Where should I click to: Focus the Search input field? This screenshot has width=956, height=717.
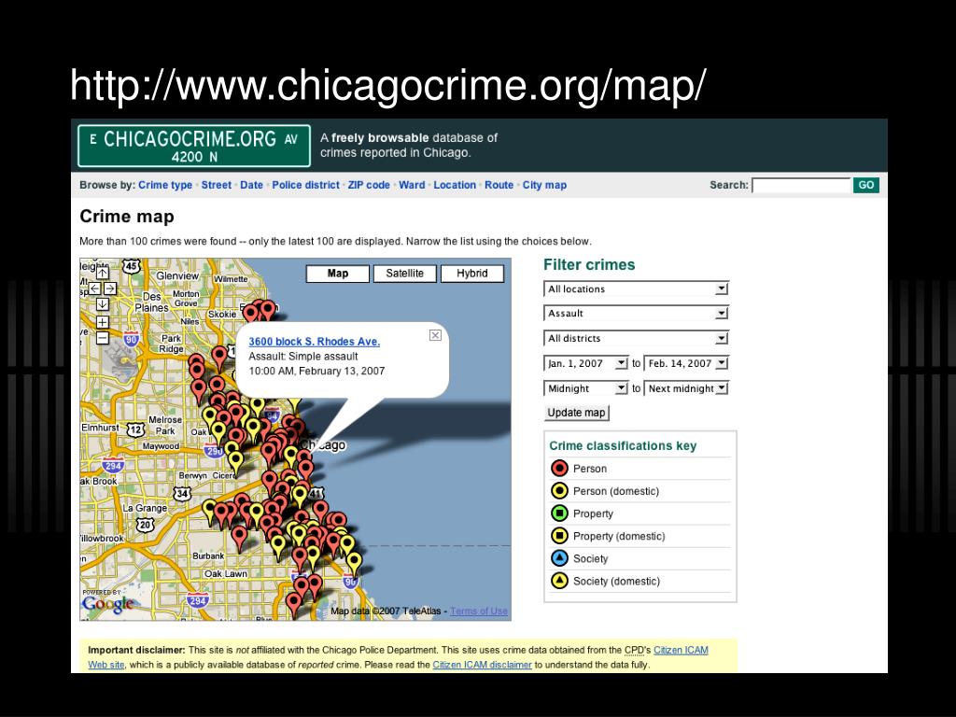[801, 186]
